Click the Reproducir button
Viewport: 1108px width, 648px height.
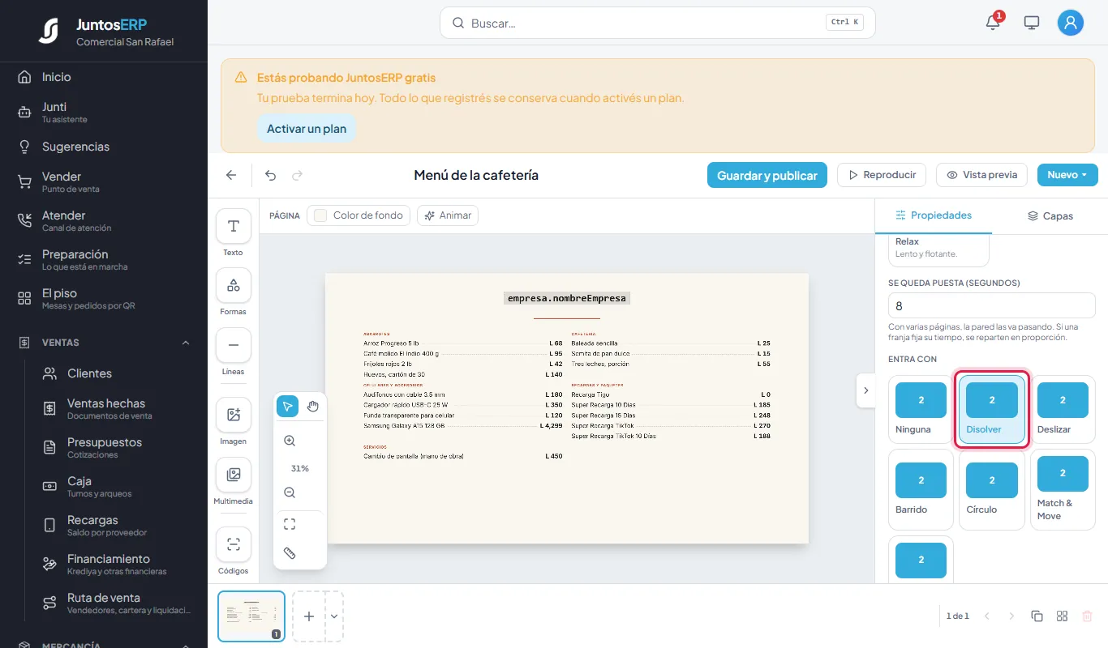[x=882, y=175]
